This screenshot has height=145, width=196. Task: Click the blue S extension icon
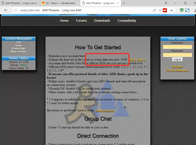coord(187,10)
